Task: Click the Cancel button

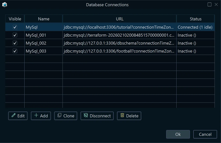Action: 205,134
